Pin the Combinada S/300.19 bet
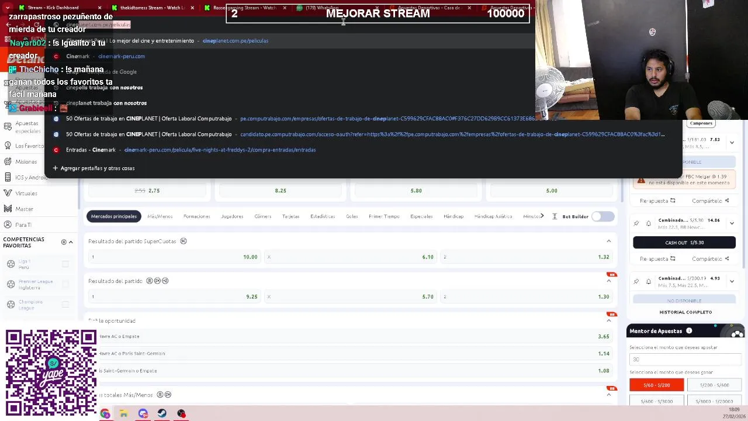Screen dimensions: 748x421 point(636,281)
